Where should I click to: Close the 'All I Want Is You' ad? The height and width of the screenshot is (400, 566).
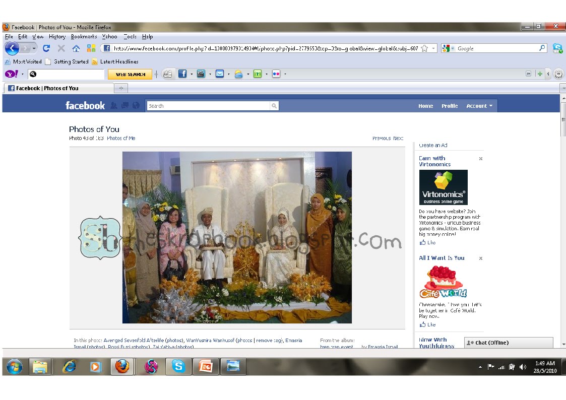[480, 258]
